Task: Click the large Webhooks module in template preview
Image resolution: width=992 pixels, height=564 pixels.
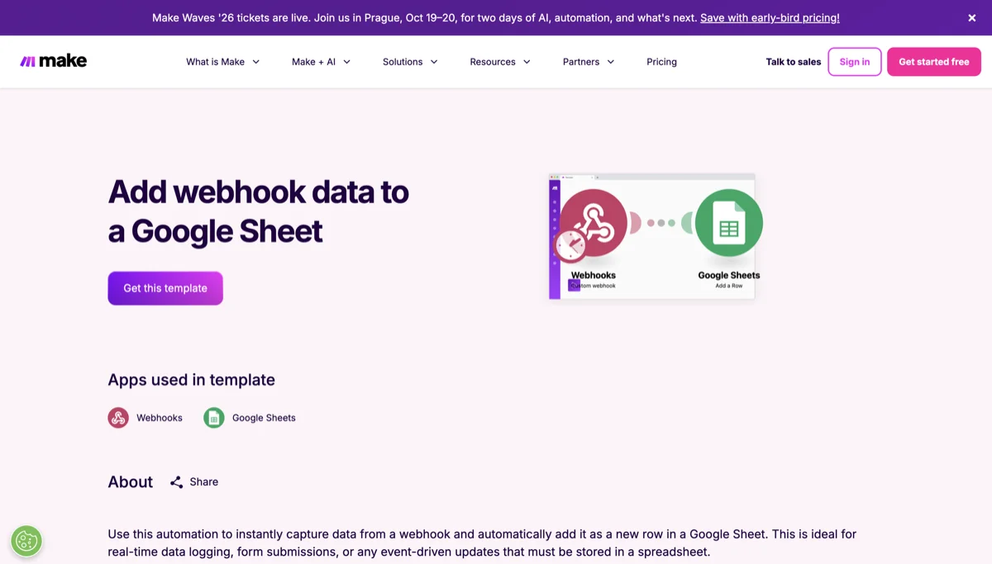Action: 594,223
